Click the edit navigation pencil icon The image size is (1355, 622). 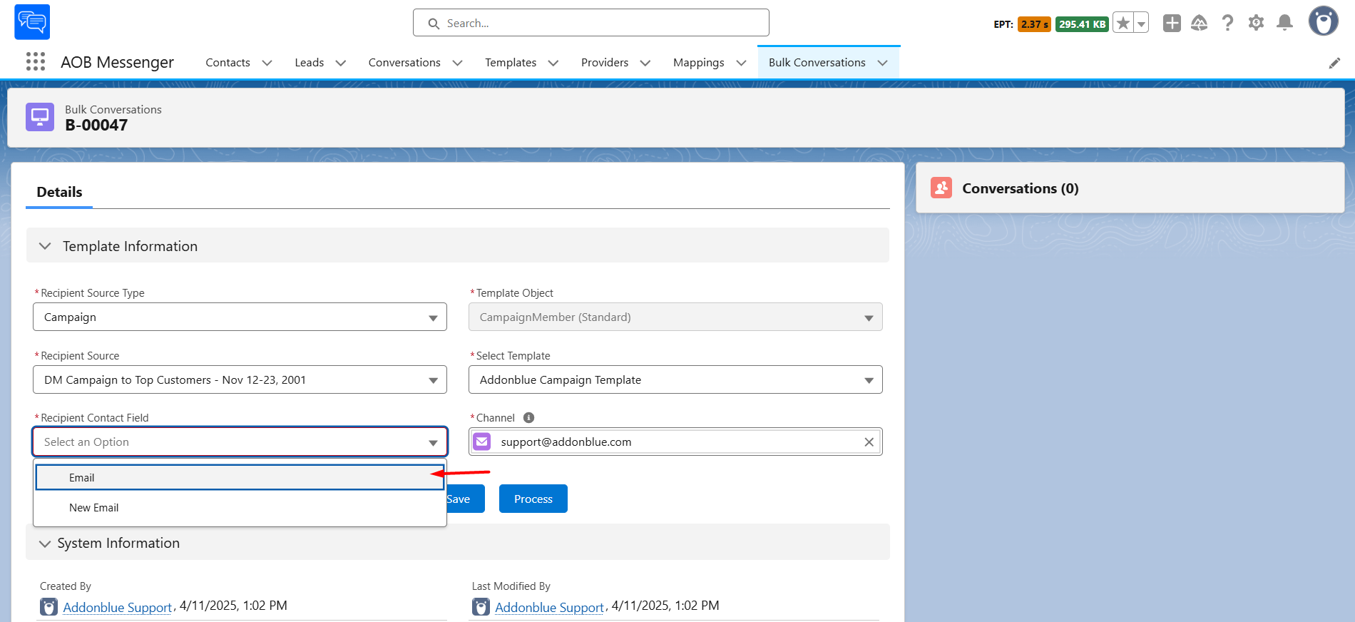1334,63
